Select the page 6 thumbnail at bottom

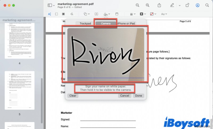pyautogui.click(x=19, y=126)
